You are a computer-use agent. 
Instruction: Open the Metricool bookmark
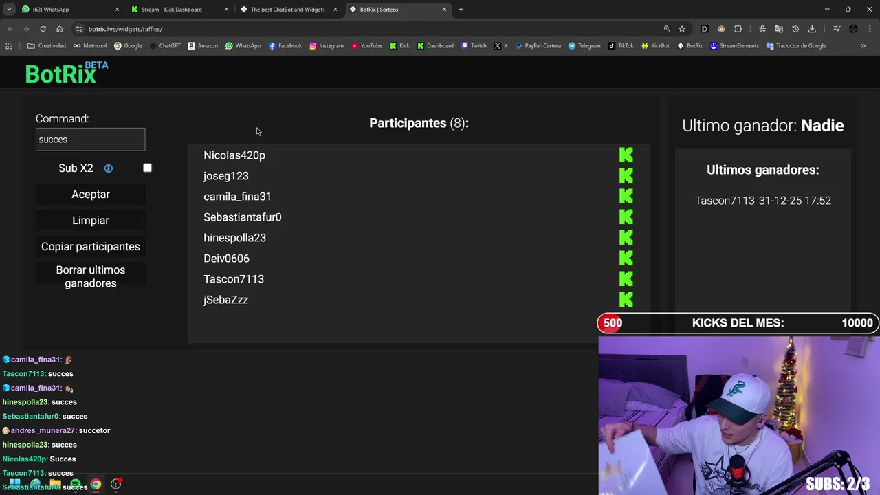(90, 46)
